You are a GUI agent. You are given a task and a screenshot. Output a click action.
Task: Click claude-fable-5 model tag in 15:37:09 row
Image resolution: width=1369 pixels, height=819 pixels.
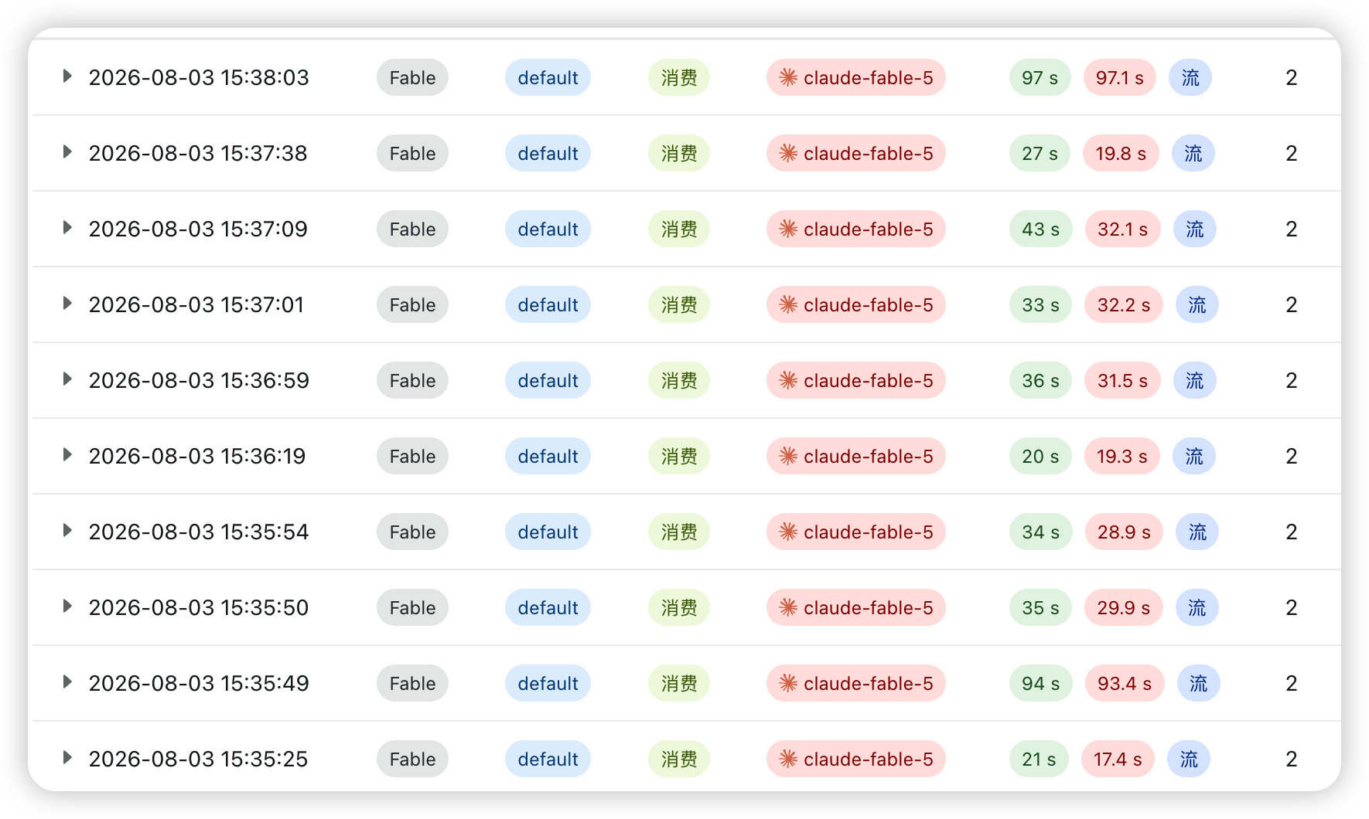[x=856, y=229]
